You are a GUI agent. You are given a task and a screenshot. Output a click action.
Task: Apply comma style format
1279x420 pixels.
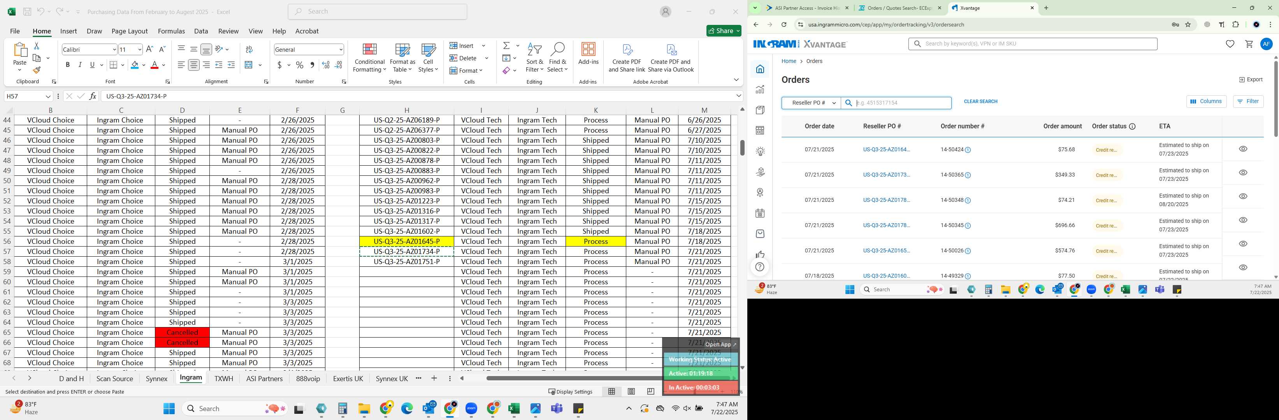pos(312,65)
